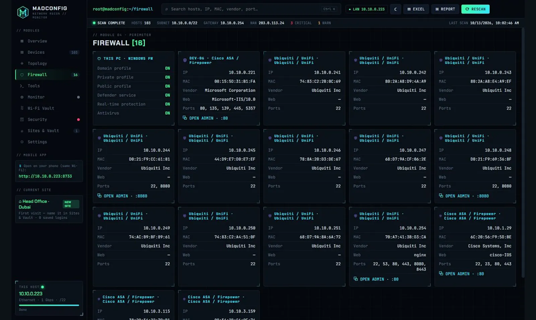Open the Devices module

[49, 52]
